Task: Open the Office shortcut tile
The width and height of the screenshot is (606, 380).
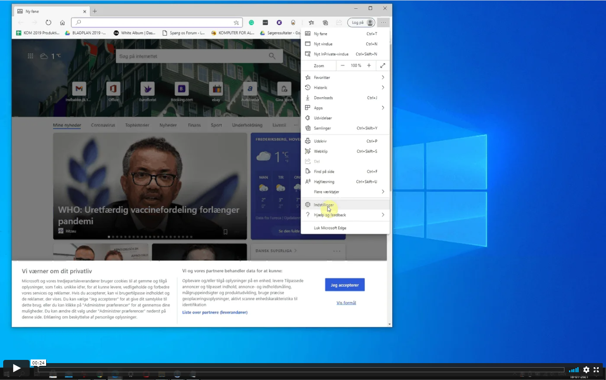Action: 113,89
